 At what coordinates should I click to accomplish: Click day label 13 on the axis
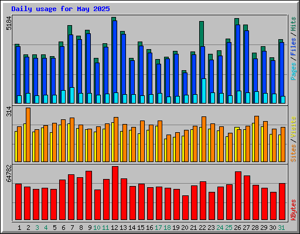[x=123, y=228]
